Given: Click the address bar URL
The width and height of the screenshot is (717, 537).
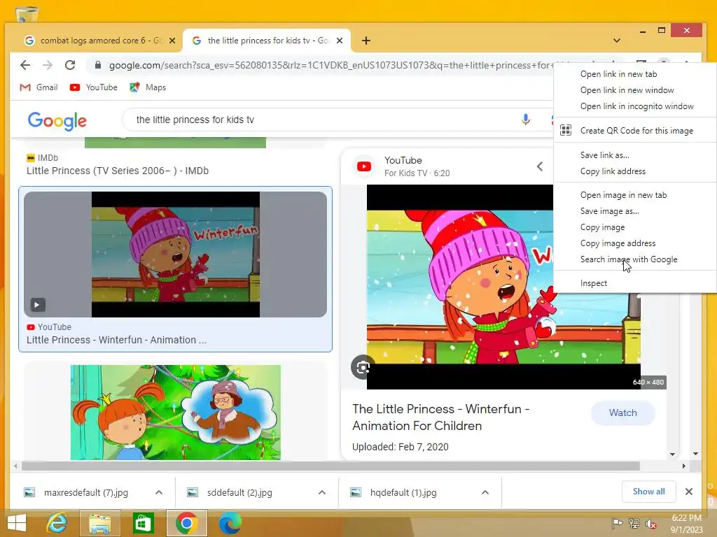Looking at the screenshot, I should click(x=329, y=65).
